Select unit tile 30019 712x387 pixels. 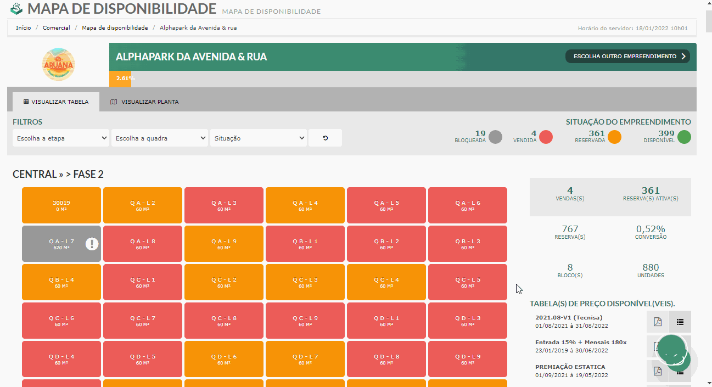click(61, 205)
